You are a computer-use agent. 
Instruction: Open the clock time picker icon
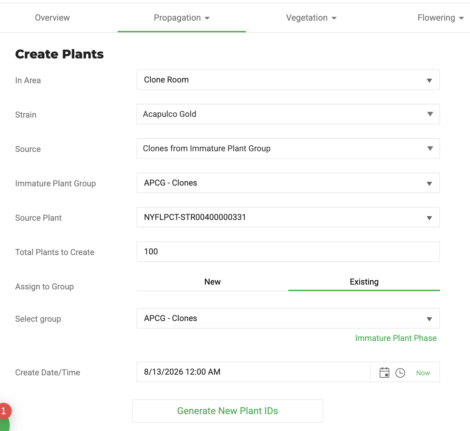[400, 373]
